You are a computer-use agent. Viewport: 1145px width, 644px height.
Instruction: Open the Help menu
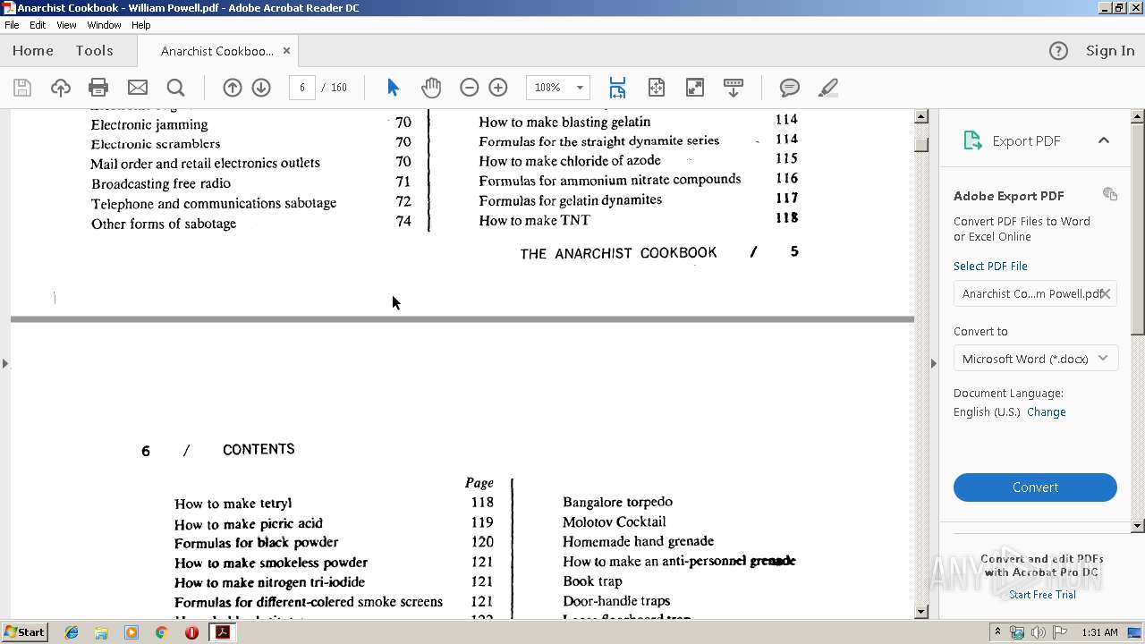click(x=141, y=25)
